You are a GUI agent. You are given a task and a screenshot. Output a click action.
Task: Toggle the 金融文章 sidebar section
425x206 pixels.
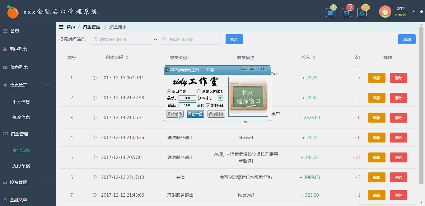tap(28, 200)
